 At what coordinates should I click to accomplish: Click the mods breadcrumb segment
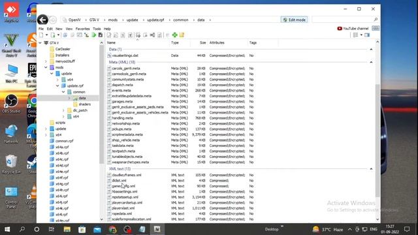[113, 20]
